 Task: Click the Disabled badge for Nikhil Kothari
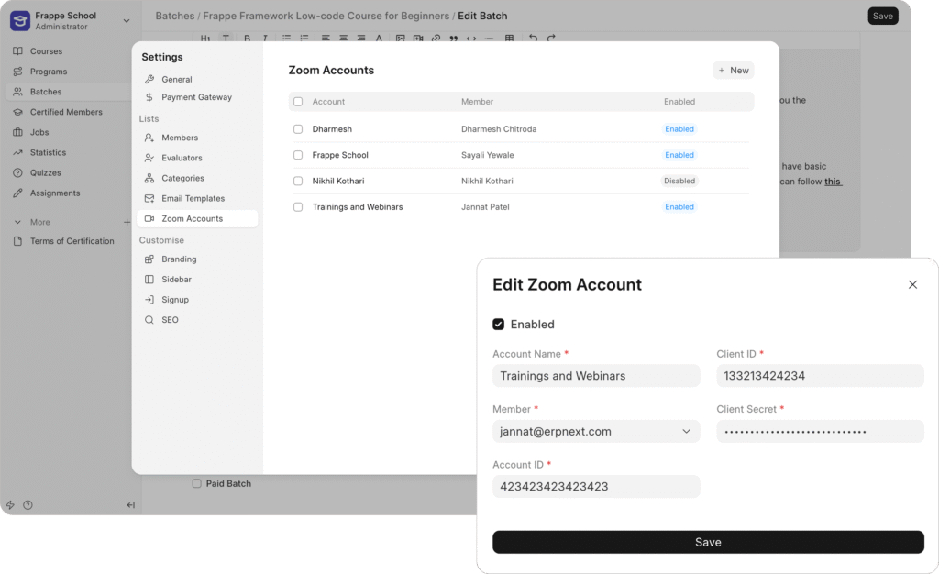click(679, 181)
